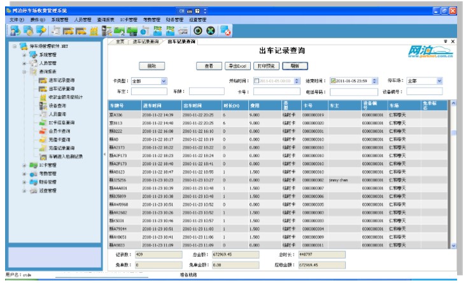The image size is (466, 283).
Task: Click the green IC card cursor icon
Action: pyautogui.click(x=119, y=31)
